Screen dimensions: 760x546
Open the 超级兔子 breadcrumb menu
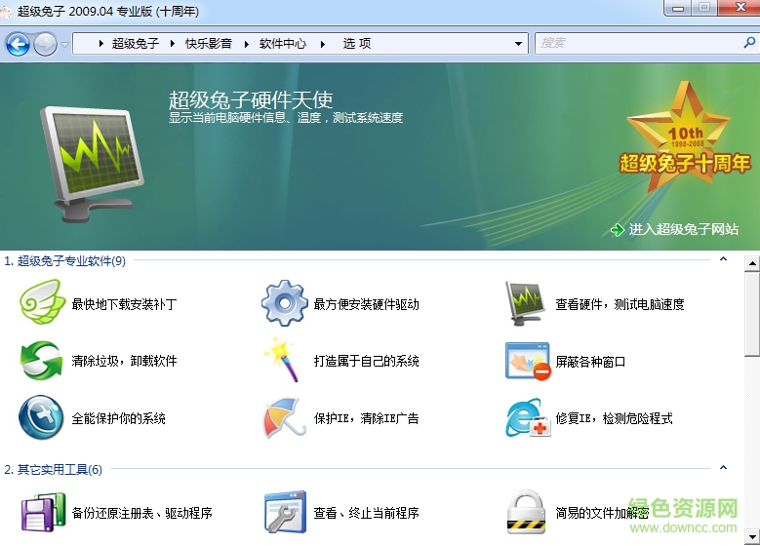(x=136, y=44)
